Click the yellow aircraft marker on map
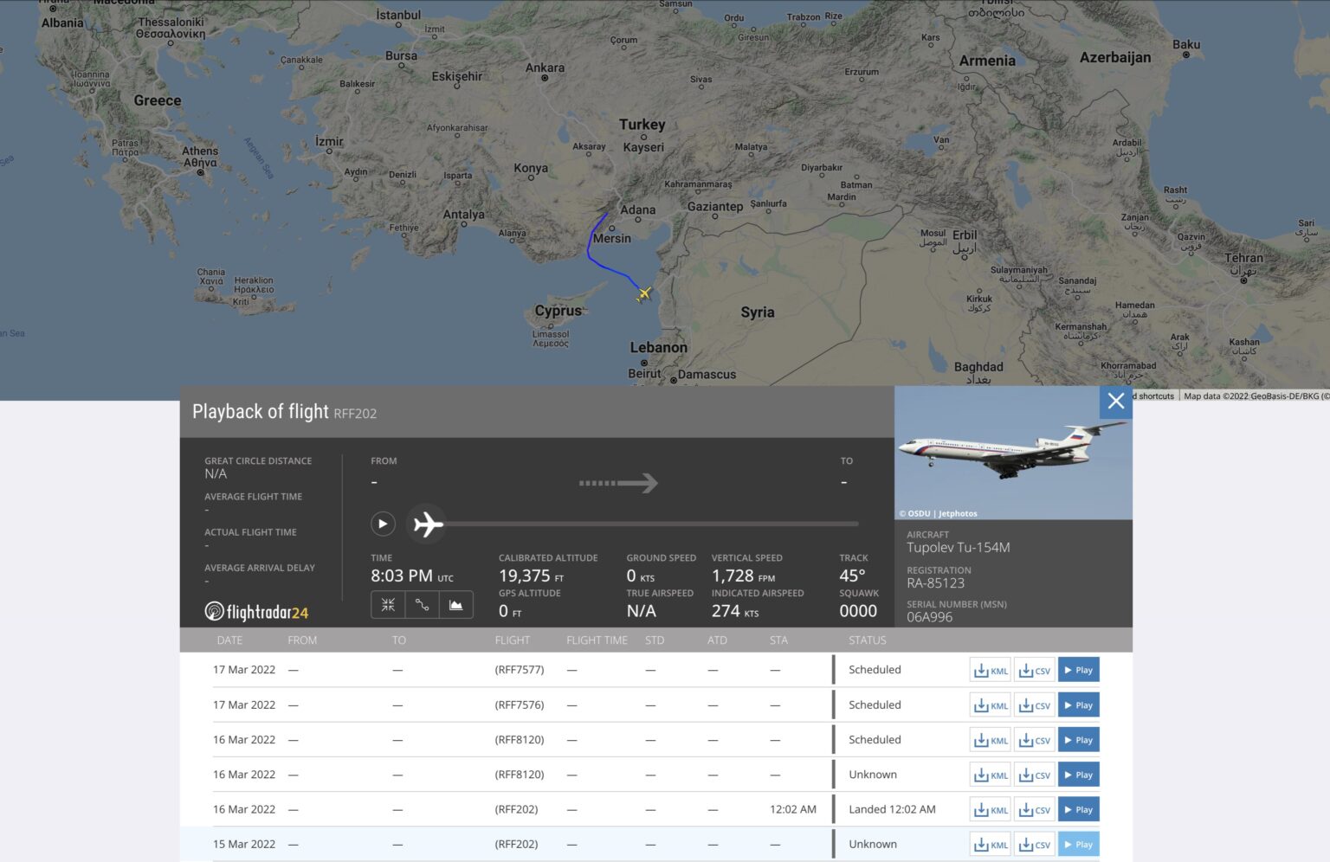Viewport: 1330px width, 862px height. tap(643, 294)
